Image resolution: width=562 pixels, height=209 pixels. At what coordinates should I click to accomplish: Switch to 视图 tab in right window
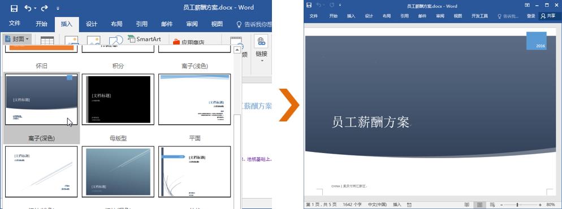point(458,16)
